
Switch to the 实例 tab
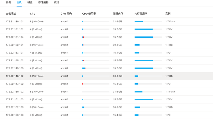(8, 2)
